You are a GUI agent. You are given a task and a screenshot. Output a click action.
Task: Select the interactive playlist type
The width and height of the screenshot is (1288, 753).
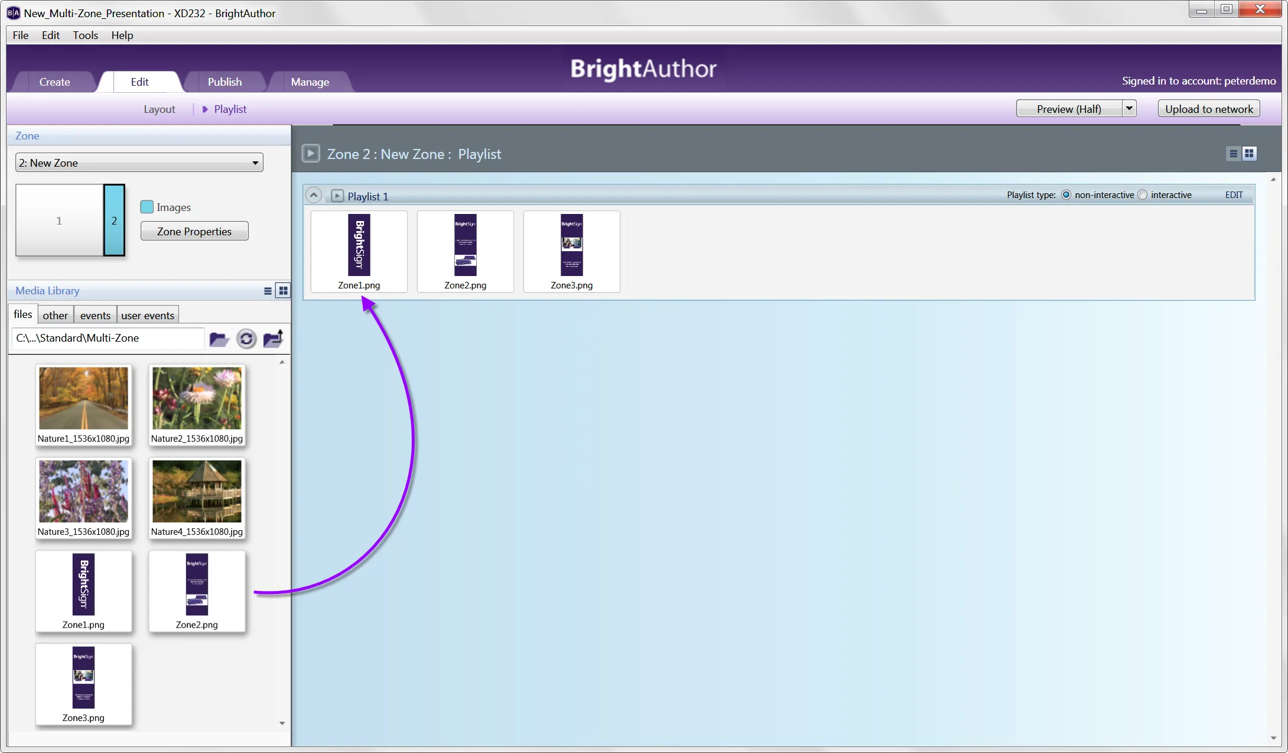[1143, 195]
